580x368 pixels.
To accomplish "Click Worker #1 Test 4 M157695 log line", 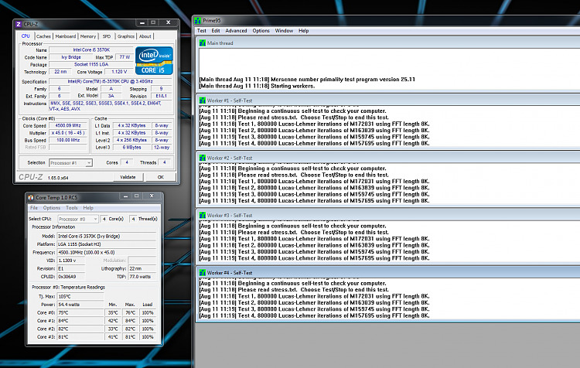I will point(315,144).
